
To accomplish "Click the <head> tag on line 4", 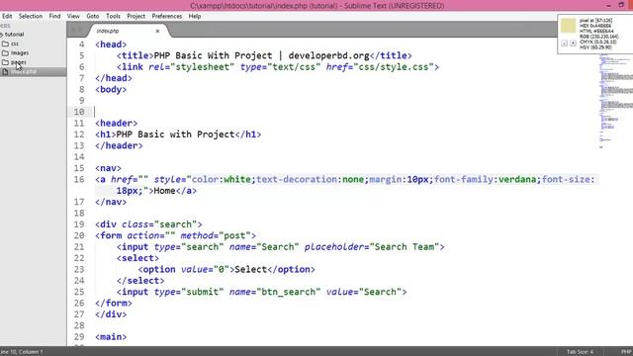I will (111, 44).
